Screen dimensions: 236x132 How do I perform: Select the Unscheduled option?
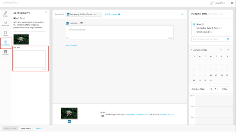pyautogui.click(x=194, y=32)
